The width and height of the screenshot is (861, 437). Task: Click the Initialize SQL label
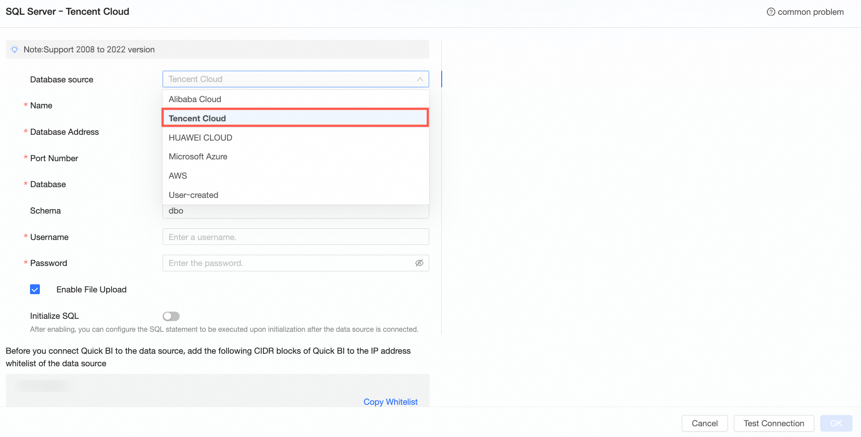click(54, 316)
